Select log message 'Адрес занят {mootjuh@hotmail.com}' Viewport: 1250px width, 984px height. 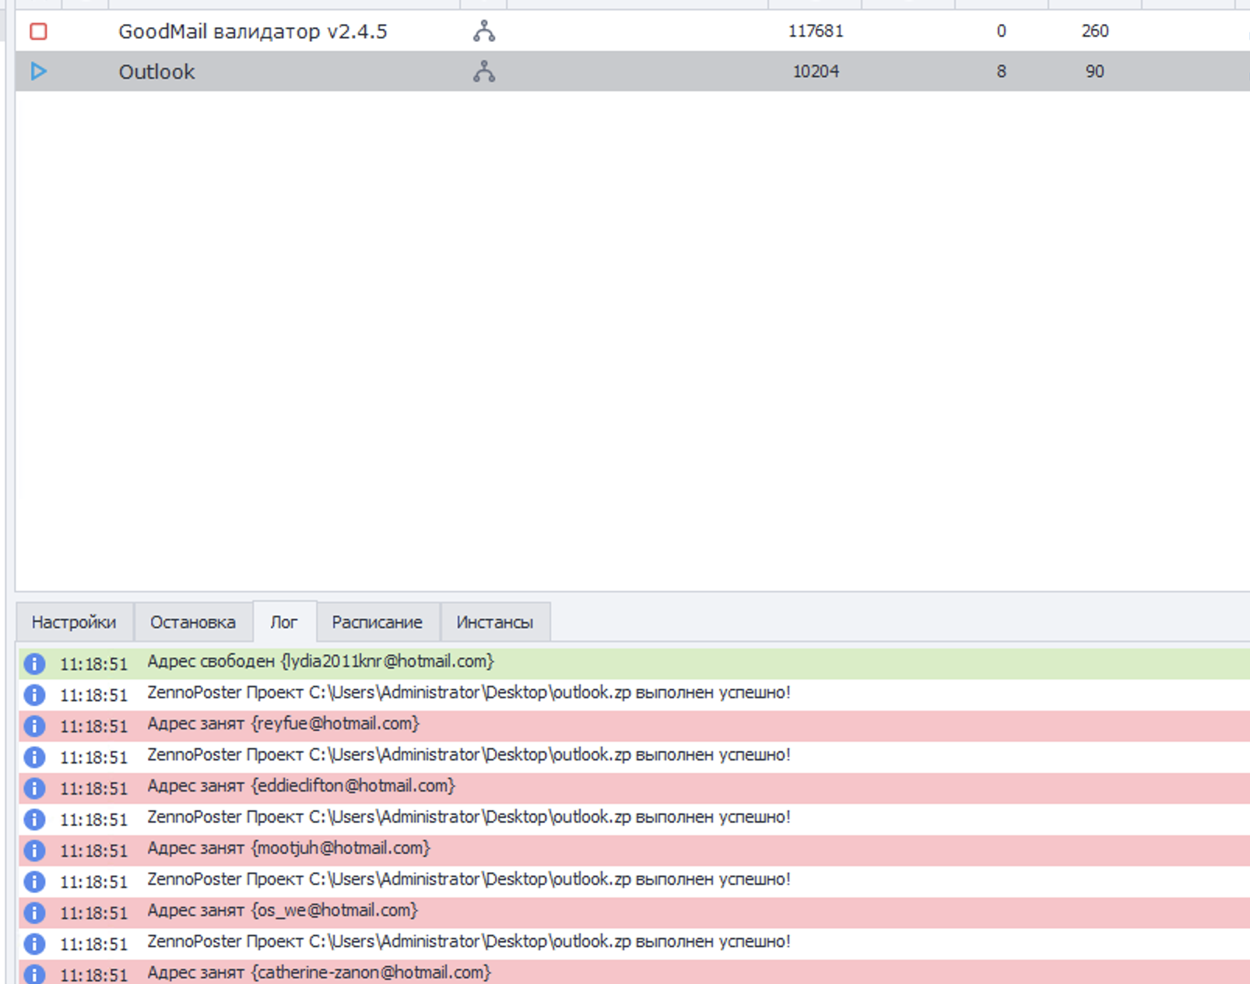289,849
